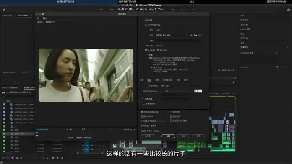
Task: Click the target bitrate value field
Action: click(x=198, y=91)
